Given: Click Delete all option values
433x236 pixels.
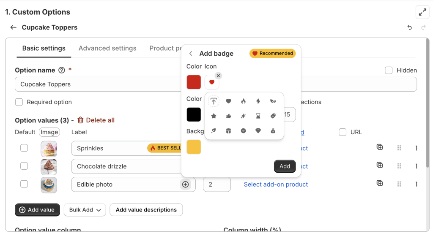Looking at the screenshot, I should pos(96,120).
